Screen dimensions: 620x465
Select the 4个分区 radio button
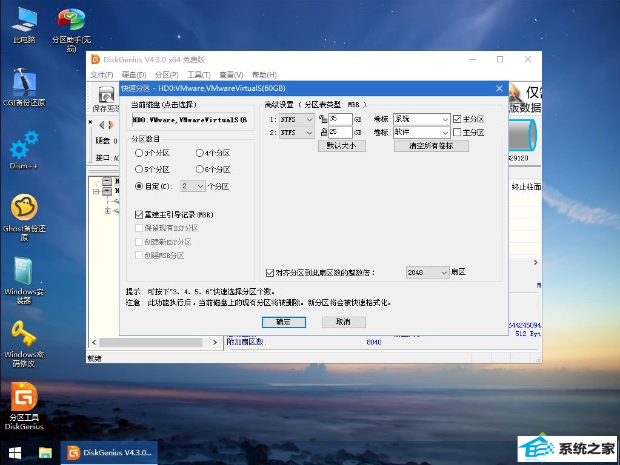pyautogui.click(x=199, y=153)
